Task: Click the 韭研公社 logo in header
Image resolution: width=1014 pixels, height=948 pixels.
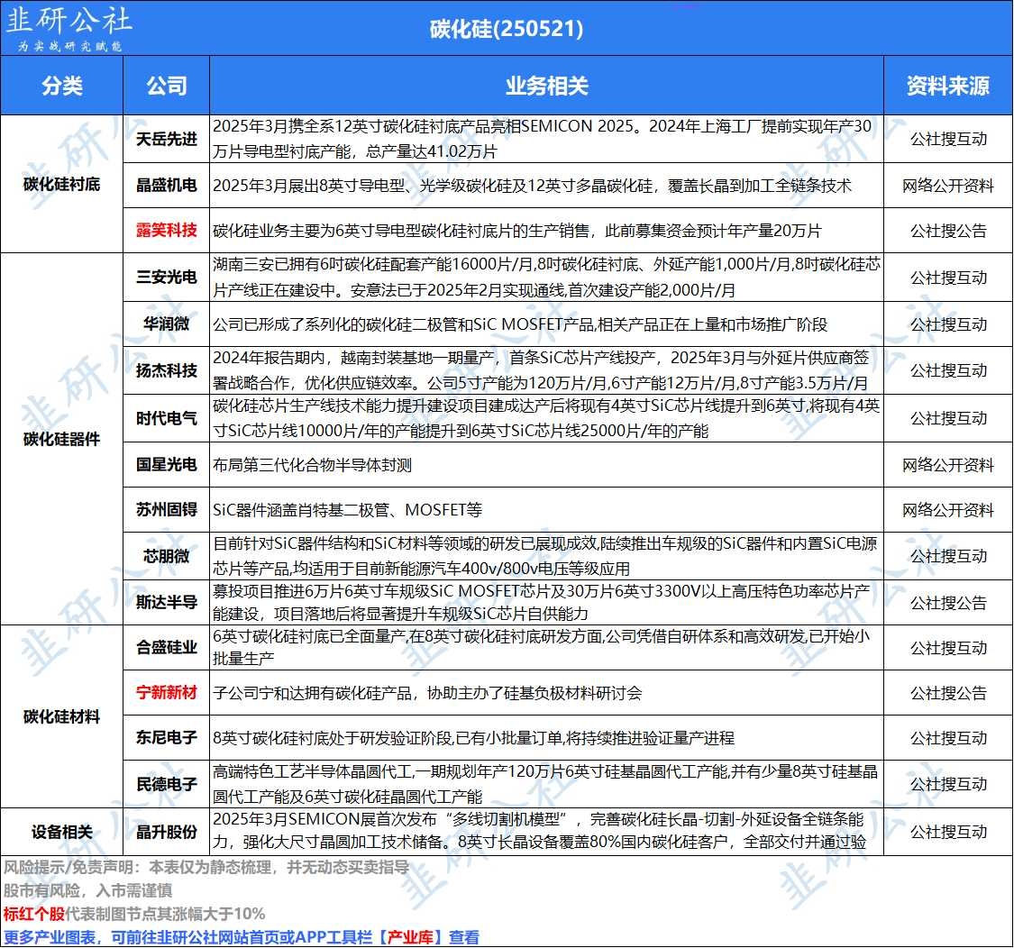Action: [x=69, y=27]
